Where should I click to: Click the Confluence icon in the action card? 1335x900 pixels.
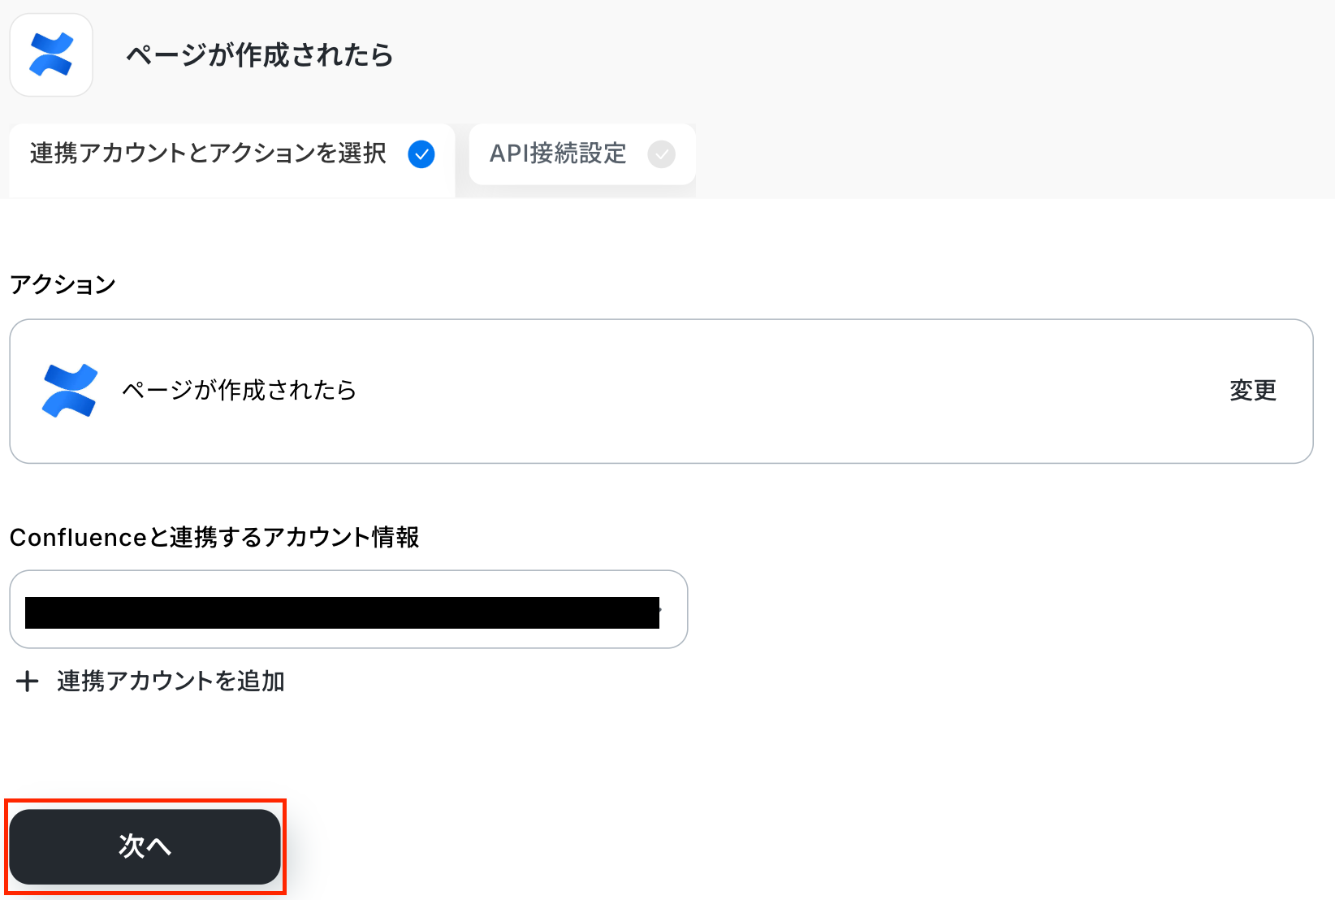(70, 391)
